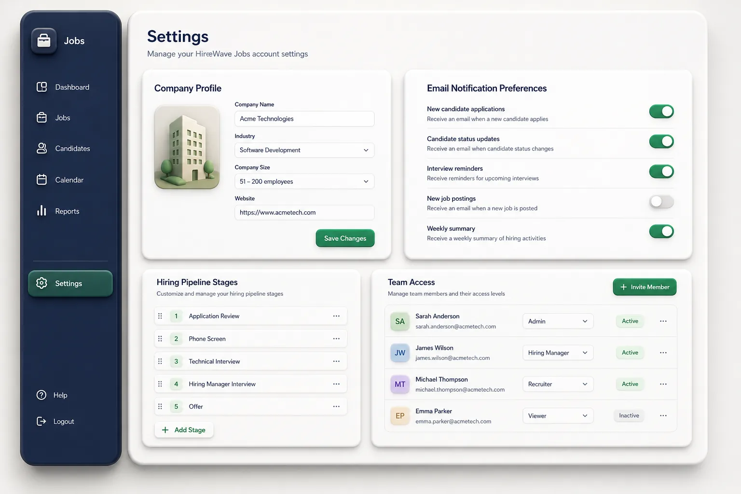This screenshot has width=741, height=494.
Task: Open more options for Offer stage
Action: [336, 407]
